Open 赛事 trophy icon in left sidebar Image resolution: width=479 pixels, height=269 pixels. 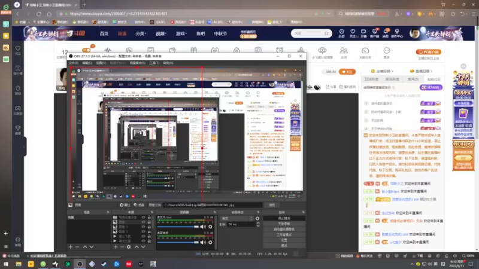[18, 130]
